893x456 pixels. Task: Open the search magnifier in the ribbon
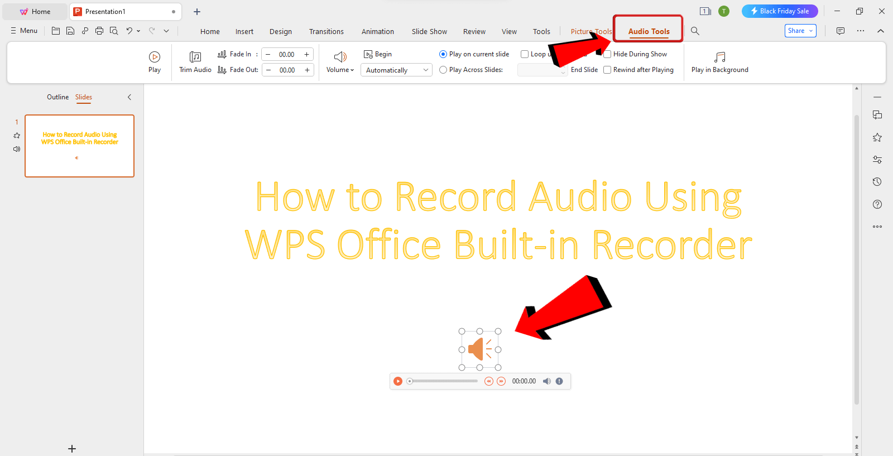695,31
